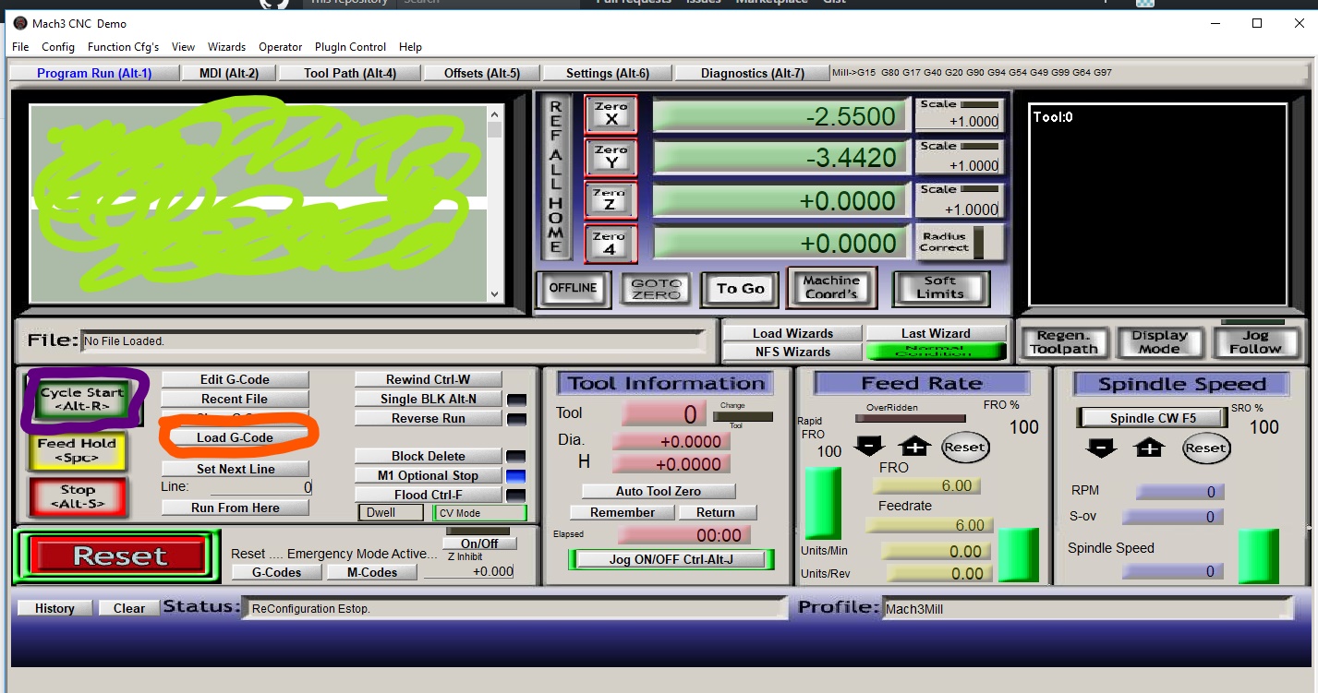The height and width of the screenshot is (693, 1318).
Task: Click Edit G-Code button
Action: click(x=235, y=379)
